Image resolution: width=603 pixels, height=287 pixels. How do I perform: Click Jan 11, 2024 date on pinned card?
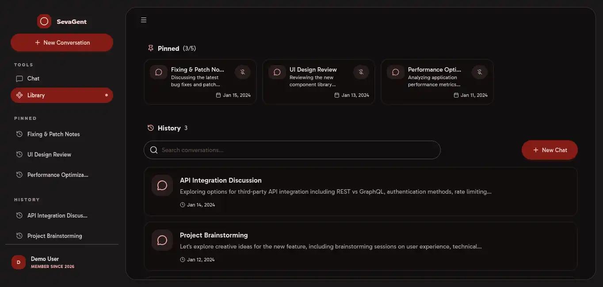pos(474,95)
